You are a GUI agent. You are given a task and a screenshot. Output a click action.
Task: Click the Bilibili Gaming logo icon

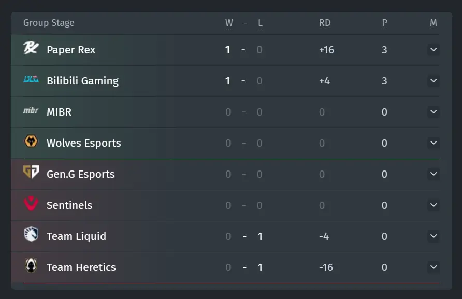tap(31, 79)
